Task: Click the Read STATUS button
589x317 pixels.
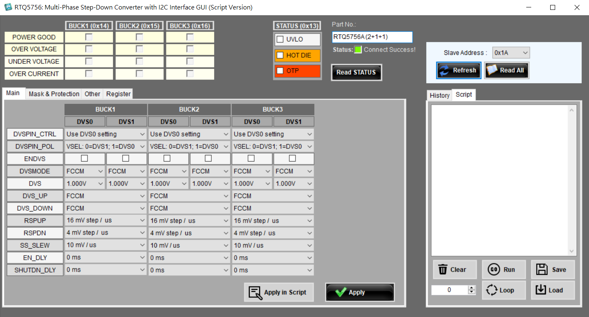Action: [356, 72]
